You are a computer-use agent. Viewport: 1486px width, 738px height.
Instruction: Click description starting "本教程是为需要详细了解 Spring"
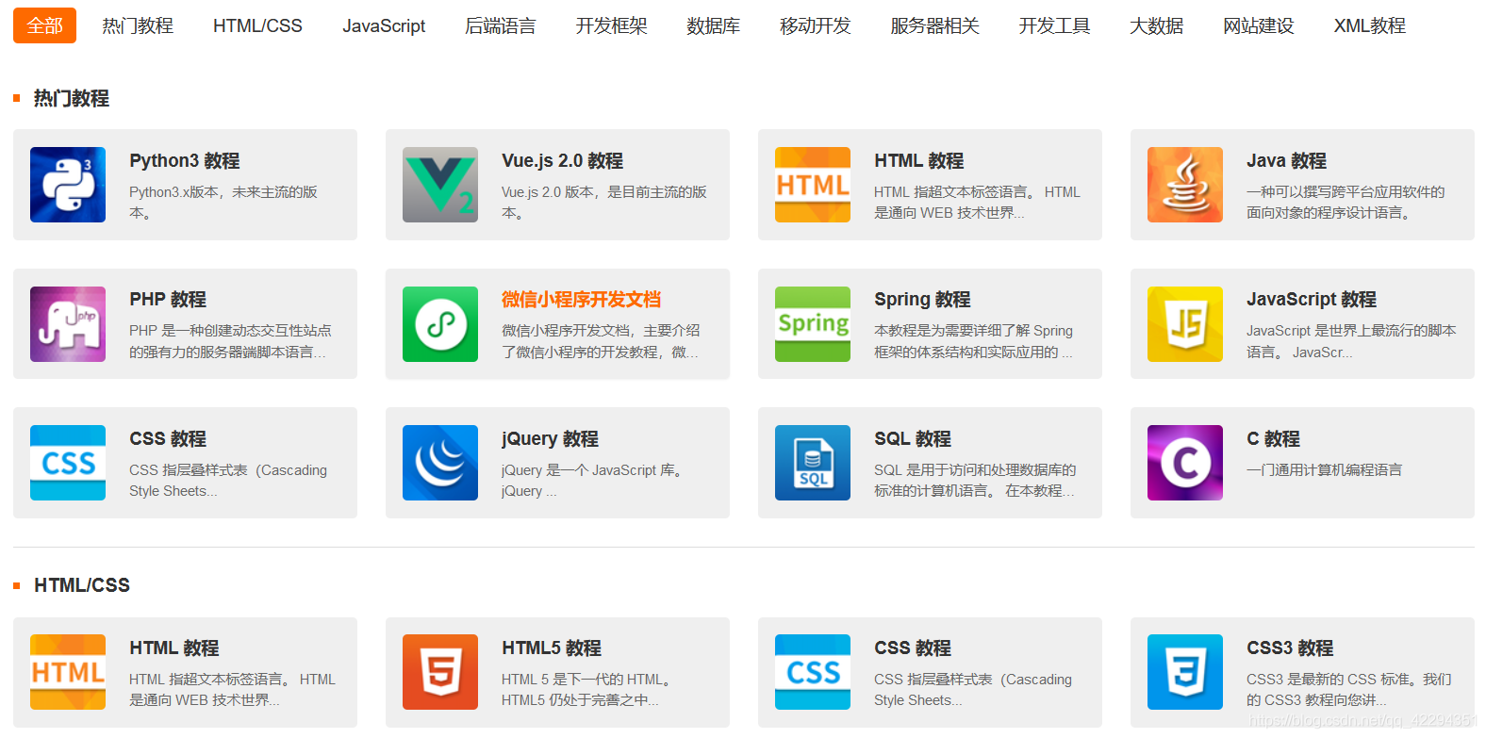click(x=974, y=341)
